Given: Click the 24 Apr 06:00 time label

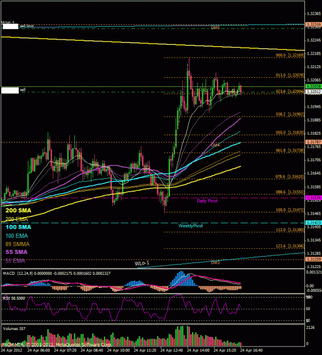Looking at the screenshot, I should coord(39,350).
